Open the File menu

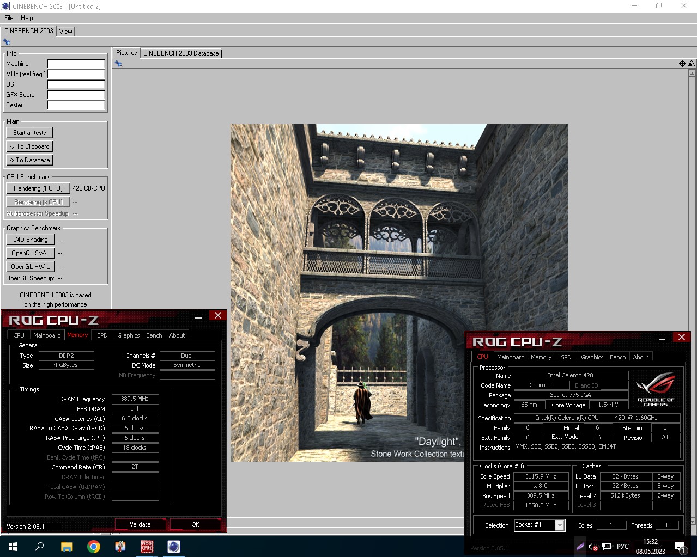click(9, 18)
